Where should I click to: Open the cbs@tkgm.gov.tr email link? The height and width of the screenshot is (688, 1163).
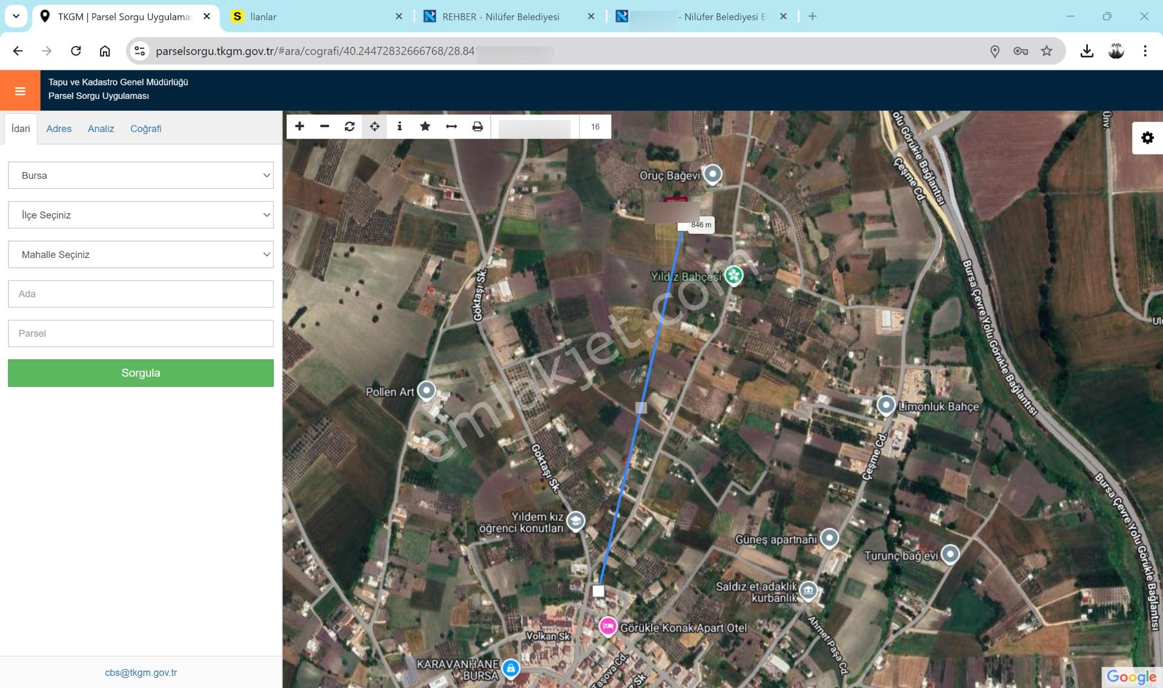[x=141, y=672]
